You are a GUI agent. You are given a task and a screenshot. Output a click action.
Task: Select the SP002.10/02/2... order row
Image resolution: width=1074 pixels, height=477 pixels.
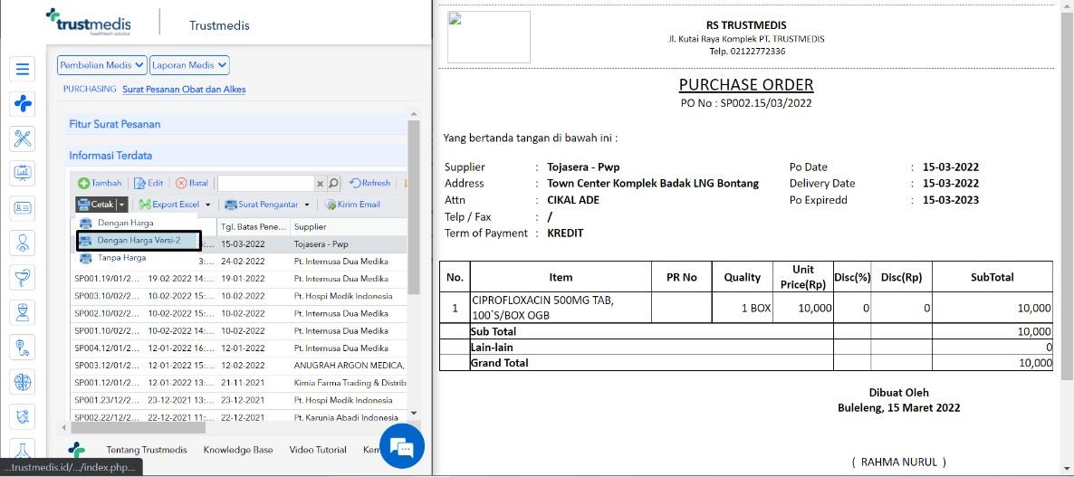(x=238, y=313)
